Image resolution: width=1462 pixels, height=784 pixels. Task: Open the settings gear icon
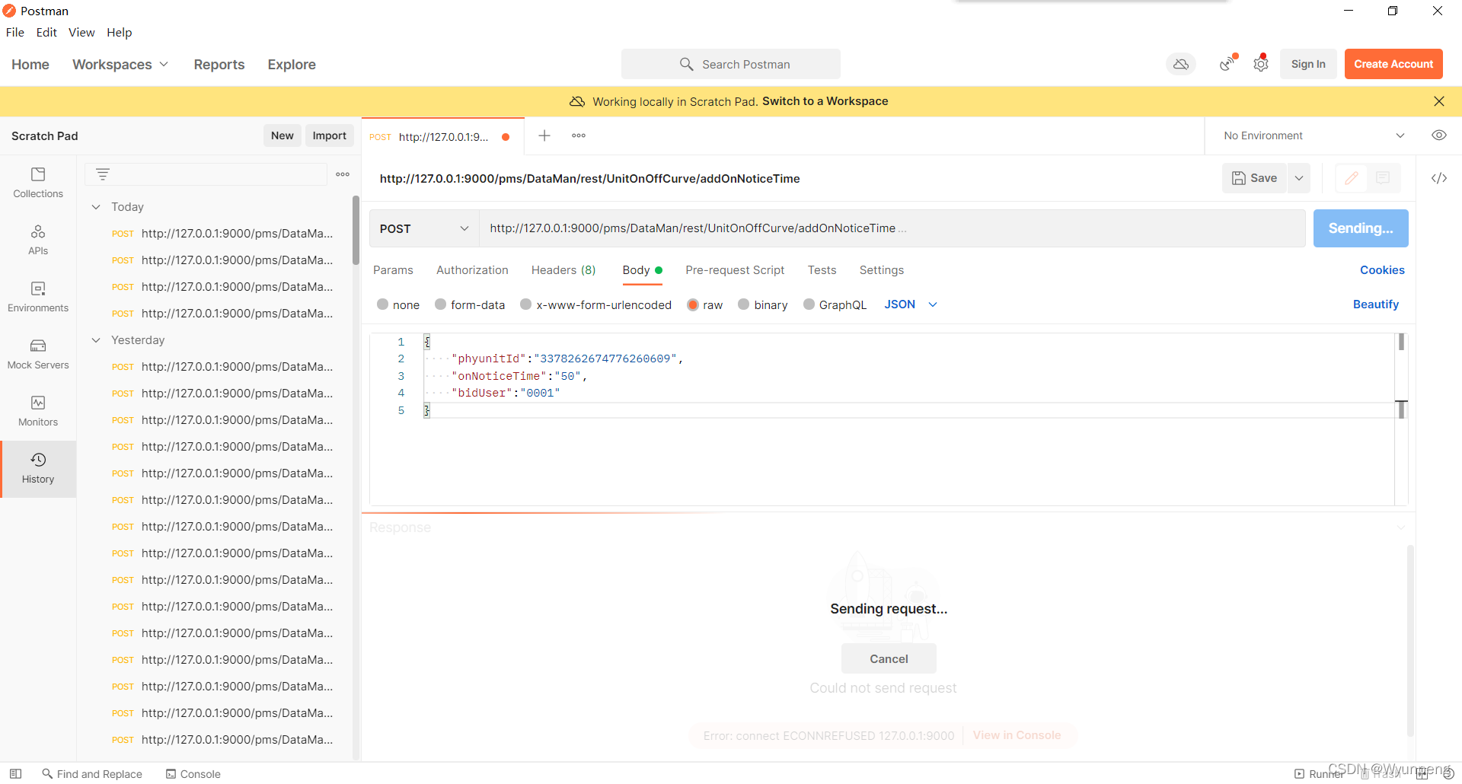click(x=1261, y=65)
